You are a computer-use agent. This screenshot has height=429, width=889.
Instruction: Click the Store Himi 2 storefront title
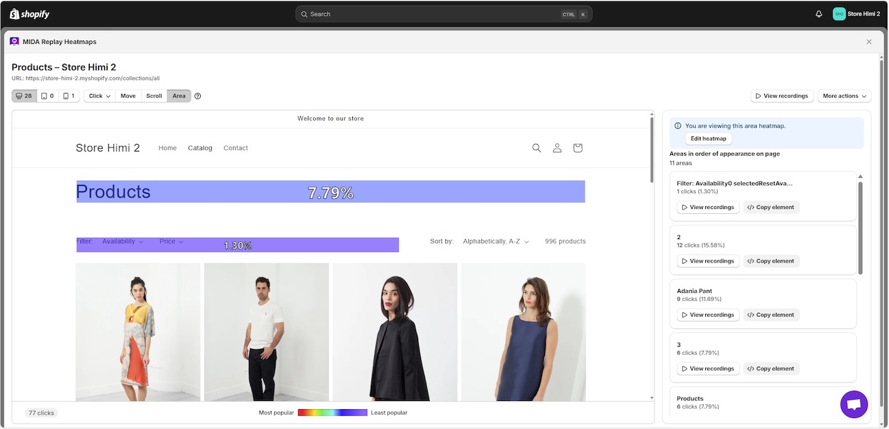(108, 148)
